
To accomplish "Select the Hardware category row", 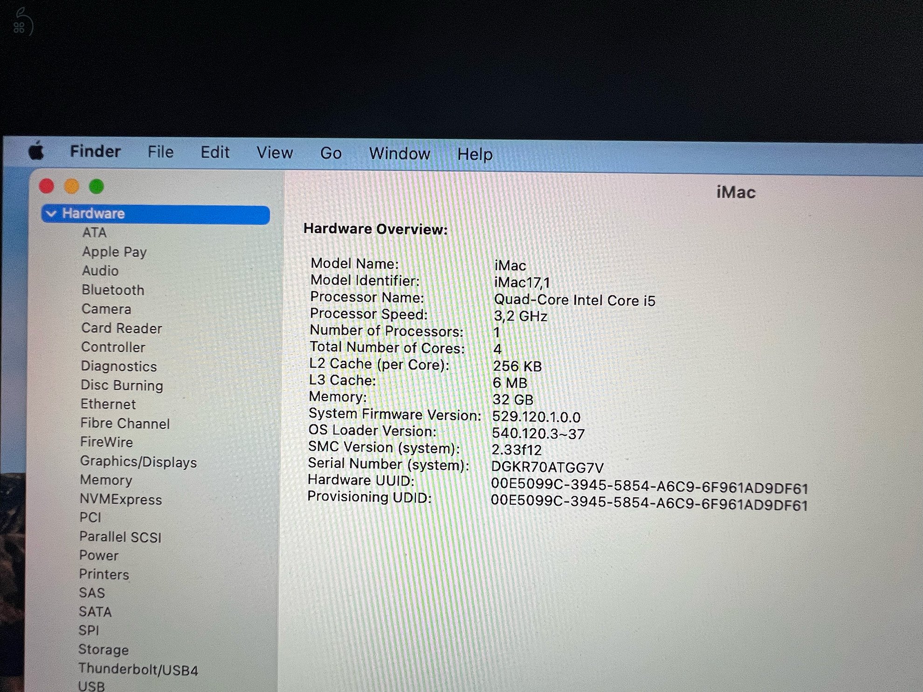I will click(x=156, y=214).
